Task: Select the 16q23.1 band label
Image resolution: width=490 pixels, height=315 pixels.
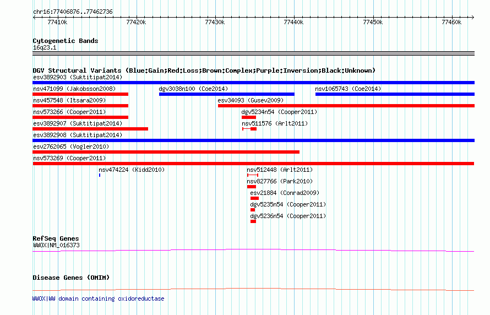Action: tap(45, 47)
